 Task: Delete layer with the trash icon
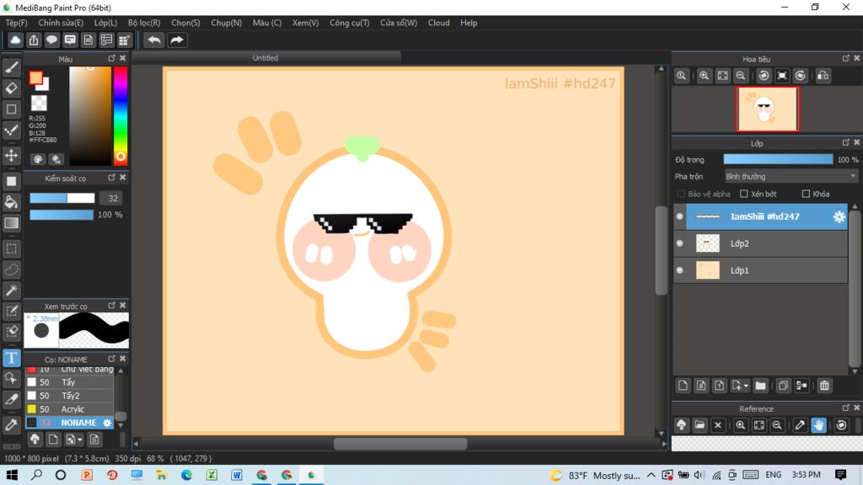(824, 386)
